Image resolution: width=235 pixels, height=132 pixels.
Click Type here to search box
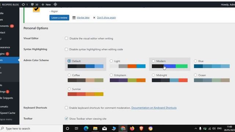tap(31, 129)
